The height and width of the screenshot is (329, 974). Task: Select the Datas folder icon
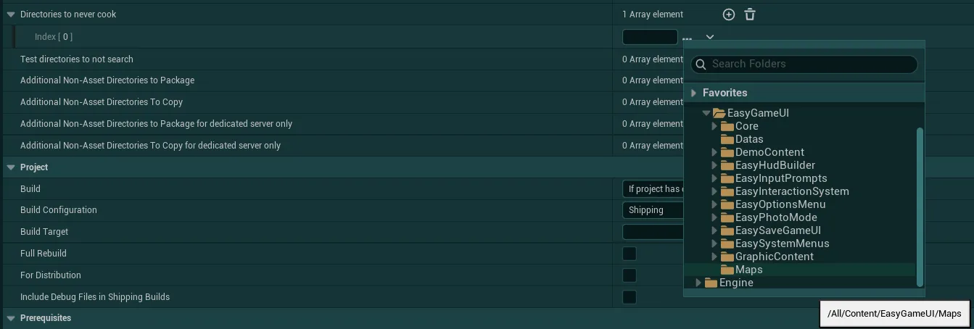click(727, 139)
